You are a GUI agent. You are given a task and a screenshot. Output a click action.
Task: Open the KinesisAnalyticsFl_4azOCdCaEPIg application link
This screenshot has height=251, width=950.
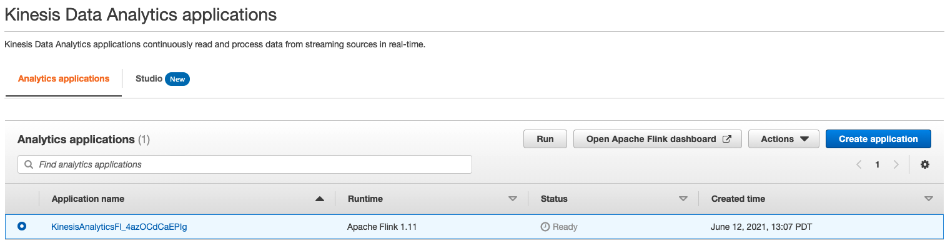coord(119,227)
